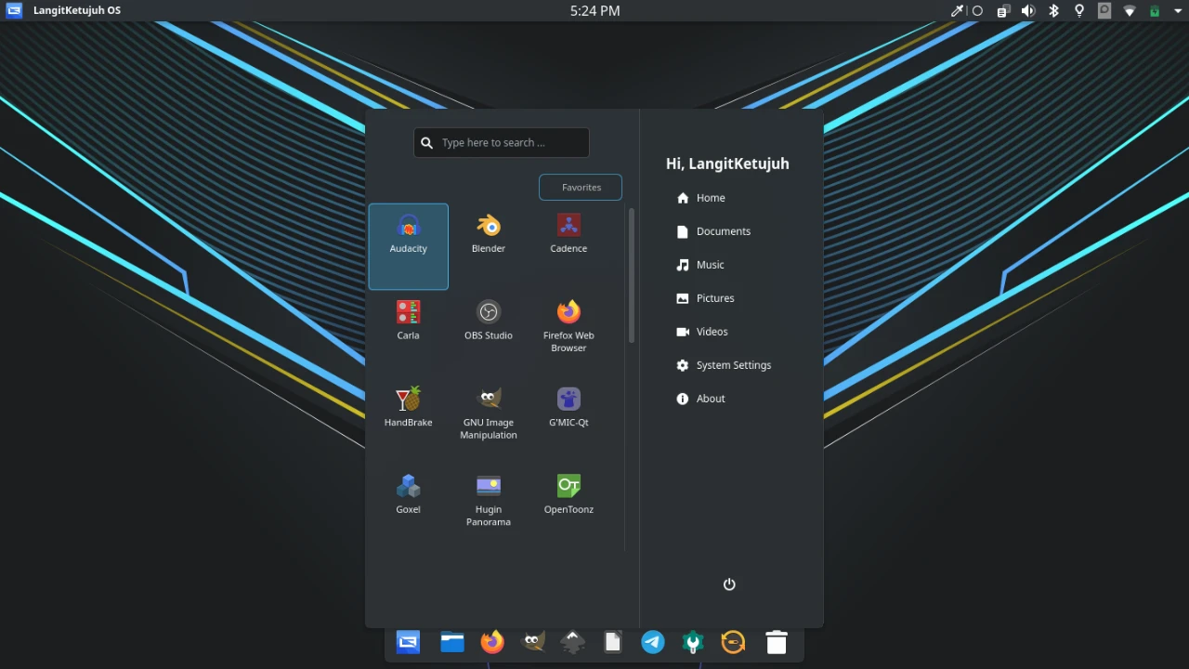
Task: Open System Settings from the launcher
Action: (x=734, y=365)
